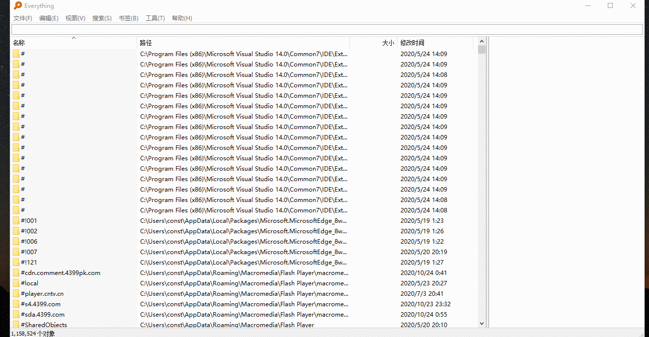The width and height of the screenshot is (649, 337).
Task: Click the Everything magnifier app icon
Action: click(x=18, y=6)
